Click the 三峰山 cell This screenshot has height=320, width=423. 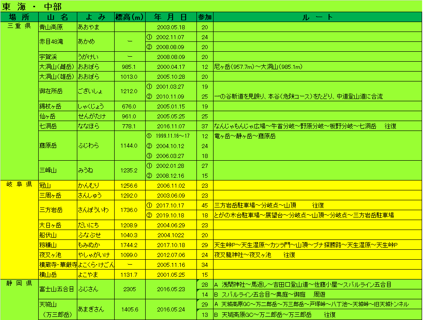coord(58,171)
